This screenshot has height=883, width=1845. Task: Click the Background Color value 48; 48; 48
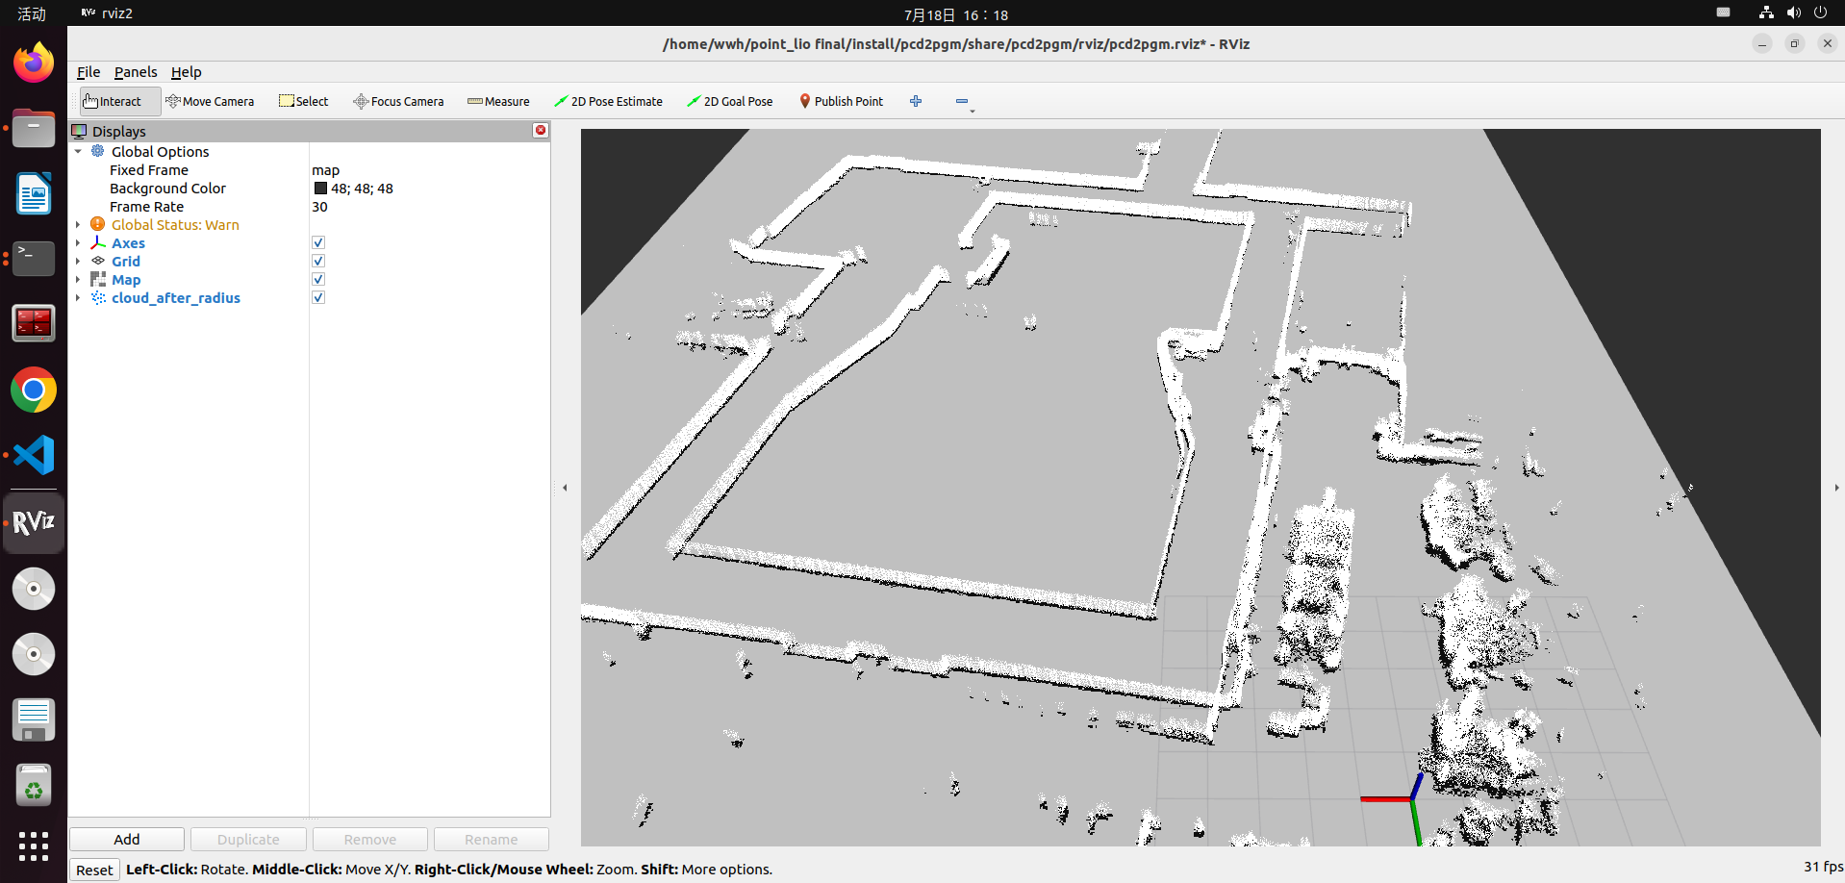point(362,189)
